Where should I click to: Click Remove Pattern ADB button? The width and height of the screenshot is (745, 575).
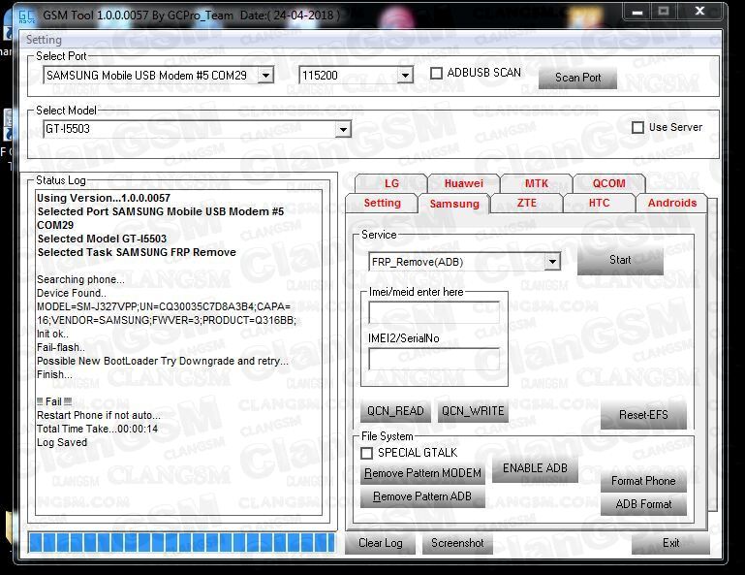[422, 497]
